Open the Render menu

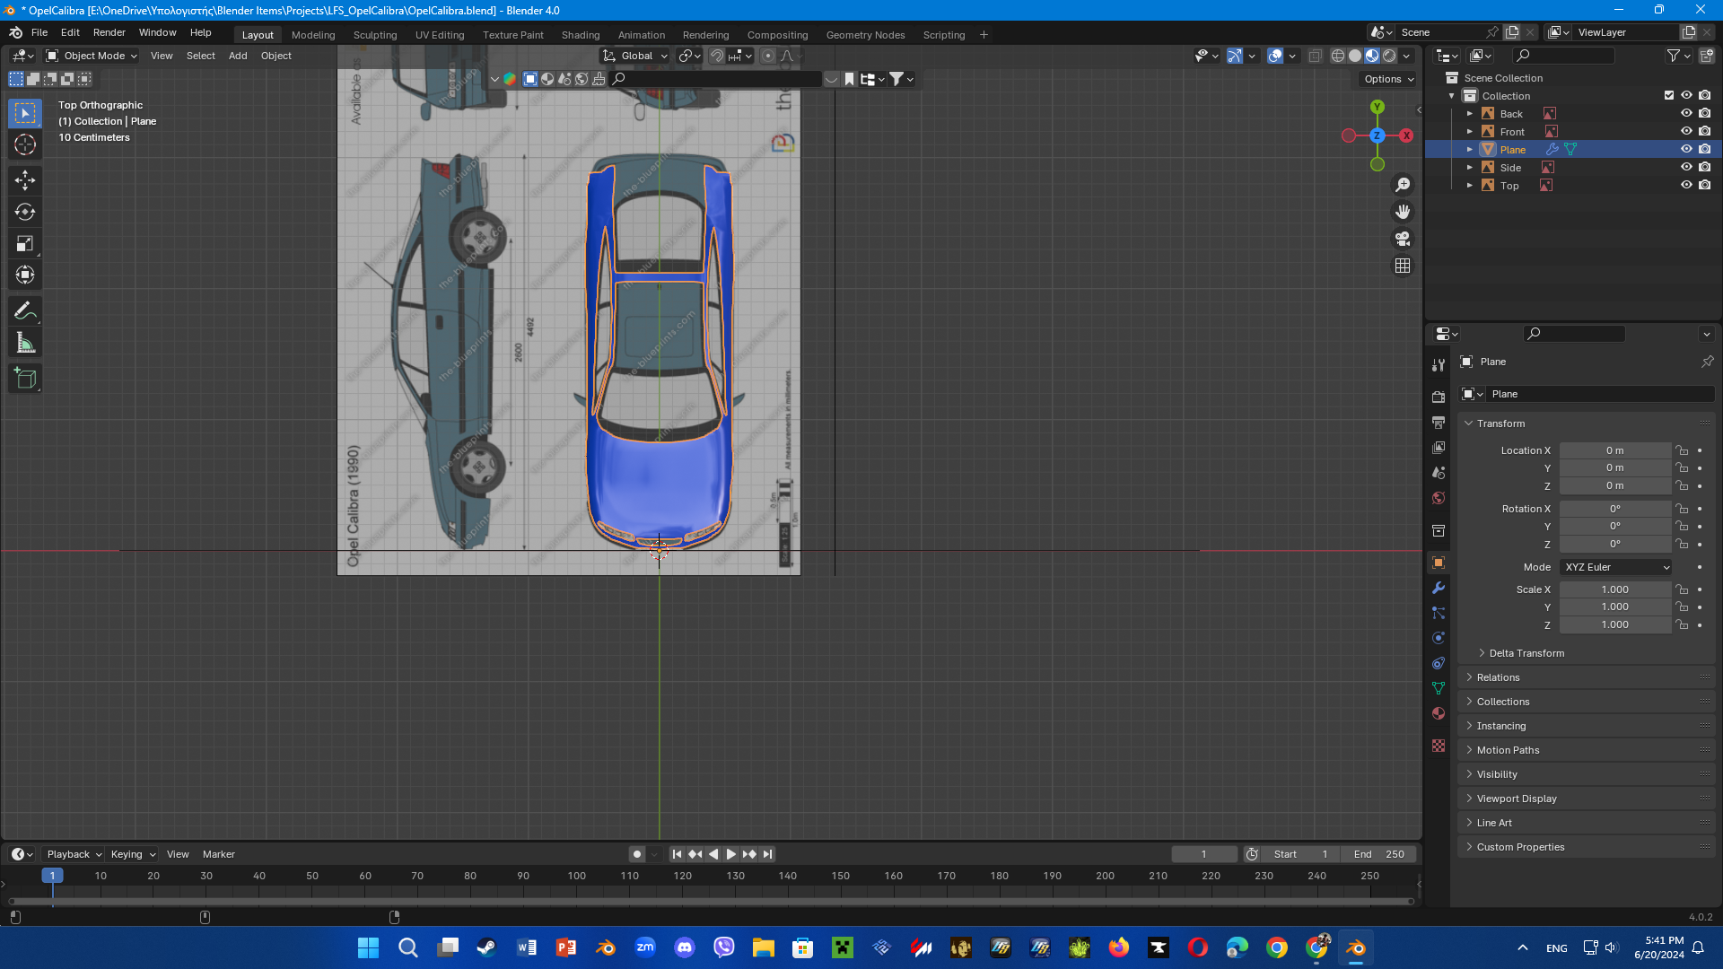point(109,32)
